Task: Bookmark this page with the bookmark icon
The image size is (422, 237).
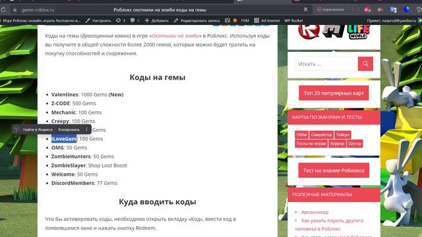Action: (x=305, y=10)
